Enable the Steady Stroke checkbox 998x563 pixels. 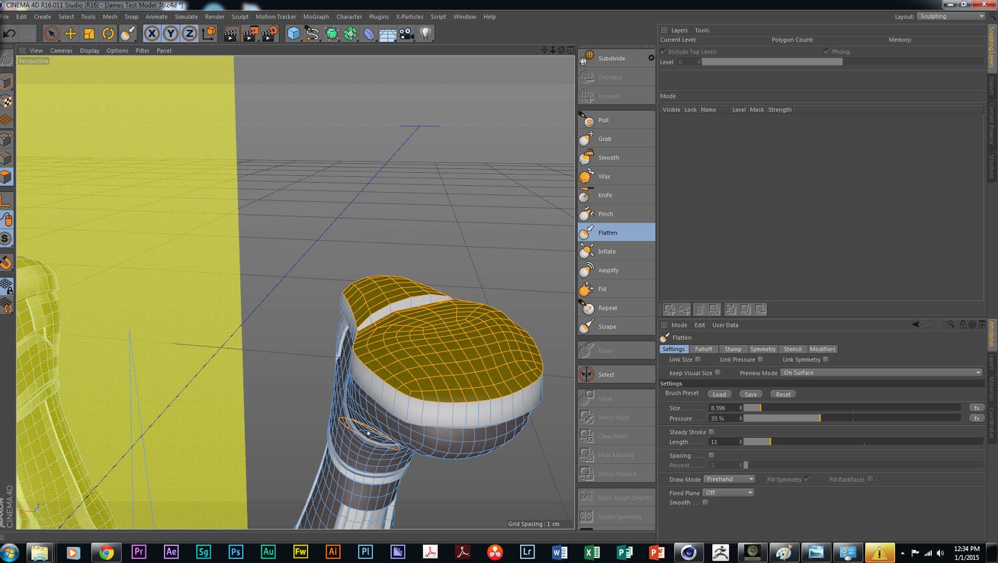712,432
